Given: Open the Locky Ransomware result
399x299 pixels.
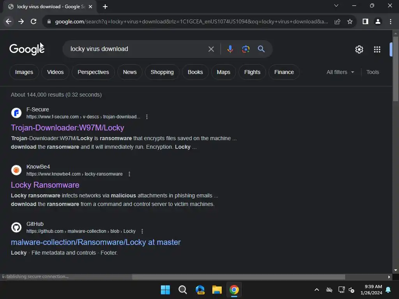Looking at the screenshot, I should (45, 185).
